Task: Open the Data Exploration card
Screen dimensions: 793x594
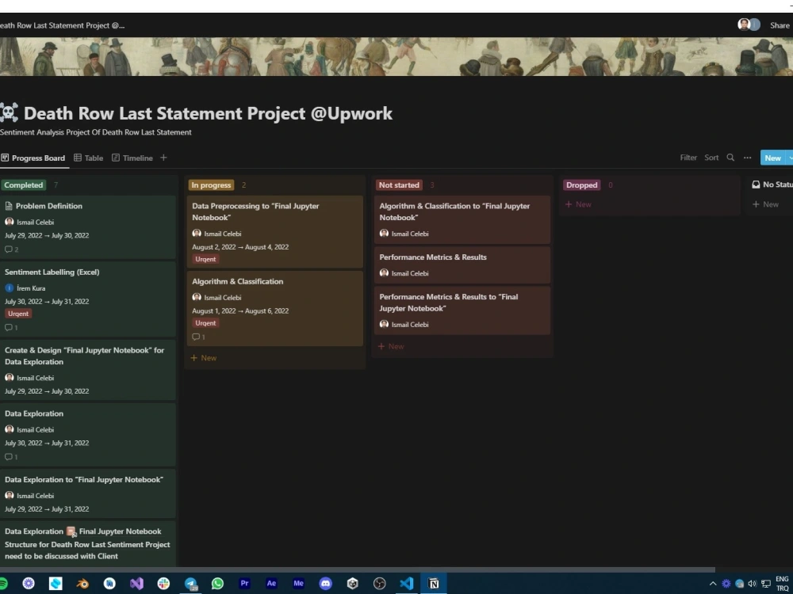Action: (88, 434)
